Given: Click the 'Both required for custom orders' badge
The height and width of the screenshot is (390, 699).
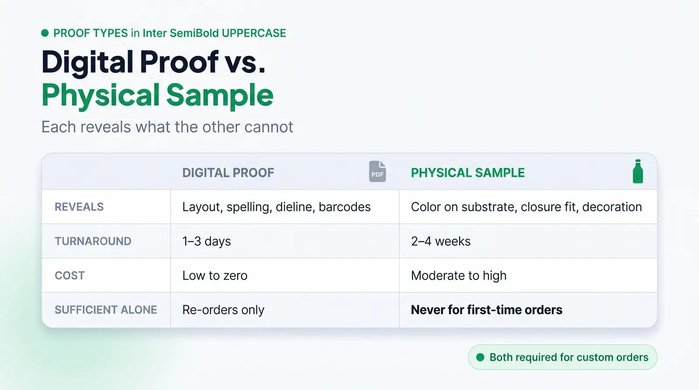Looking at the screenshot, I should [x=562, y=357].
